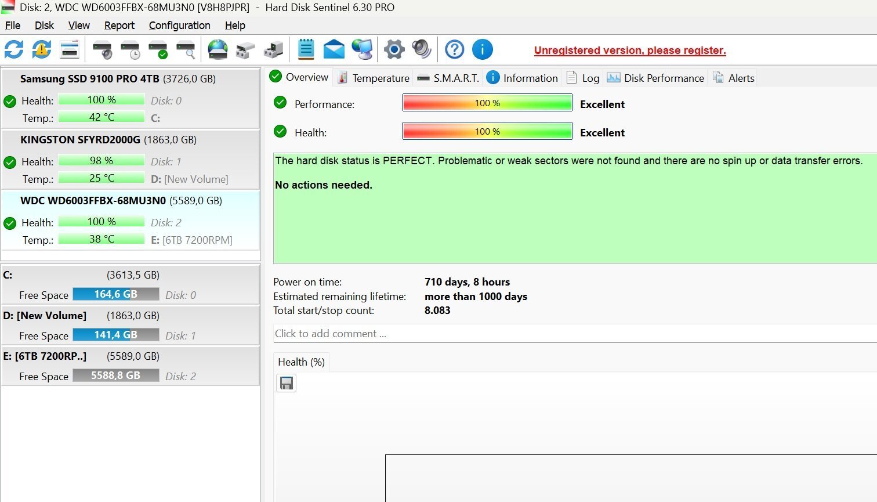The width and height of the screenshot is (877, 502).
Task: Click the add comment text field
Action: [574, 334]
